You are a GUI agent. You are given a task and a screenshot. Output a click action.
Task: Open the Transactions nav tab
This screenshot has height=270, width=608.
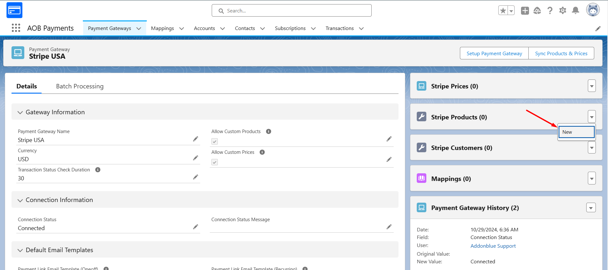coord(340,28)
